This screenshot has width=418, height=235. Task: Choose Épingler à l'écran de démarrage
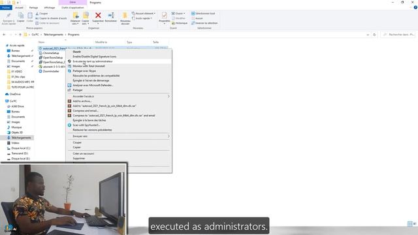(91, 80)
